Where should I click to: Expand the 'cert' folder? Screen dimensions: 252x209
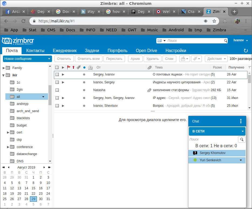pyautogui.click(x=8, y=132)
